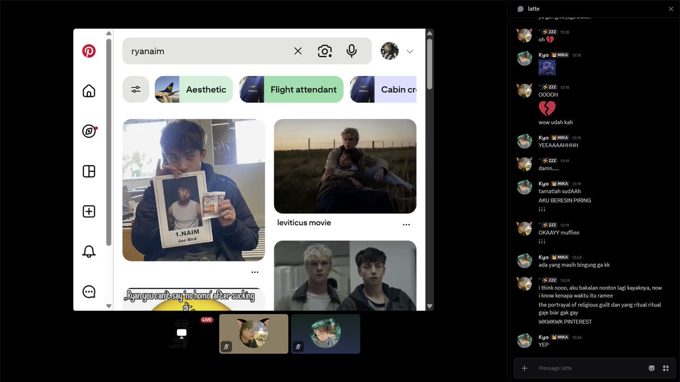Click the leviticus movie pin title
This screenshot has width=680, height=382.
click(x=304, y=223)
